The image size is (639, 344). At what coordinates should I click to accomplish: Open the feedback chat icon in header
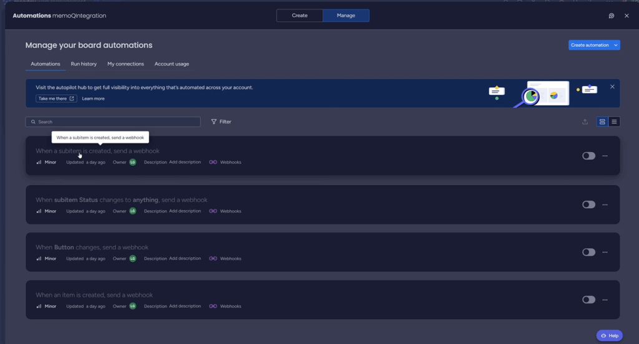tap(611, 16)
